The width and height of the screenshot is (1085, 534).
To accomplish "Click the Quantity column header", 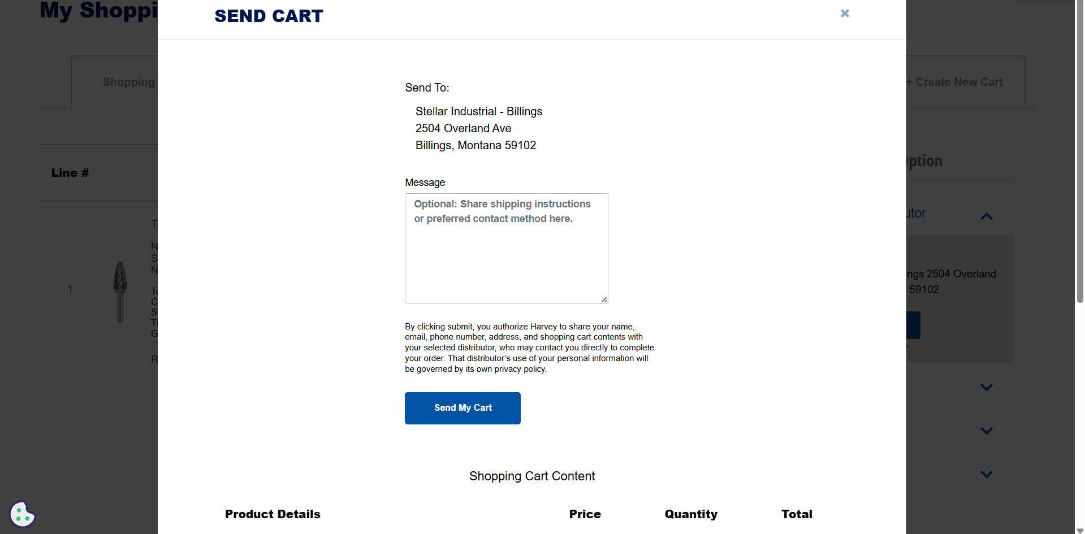I will 691,514.
